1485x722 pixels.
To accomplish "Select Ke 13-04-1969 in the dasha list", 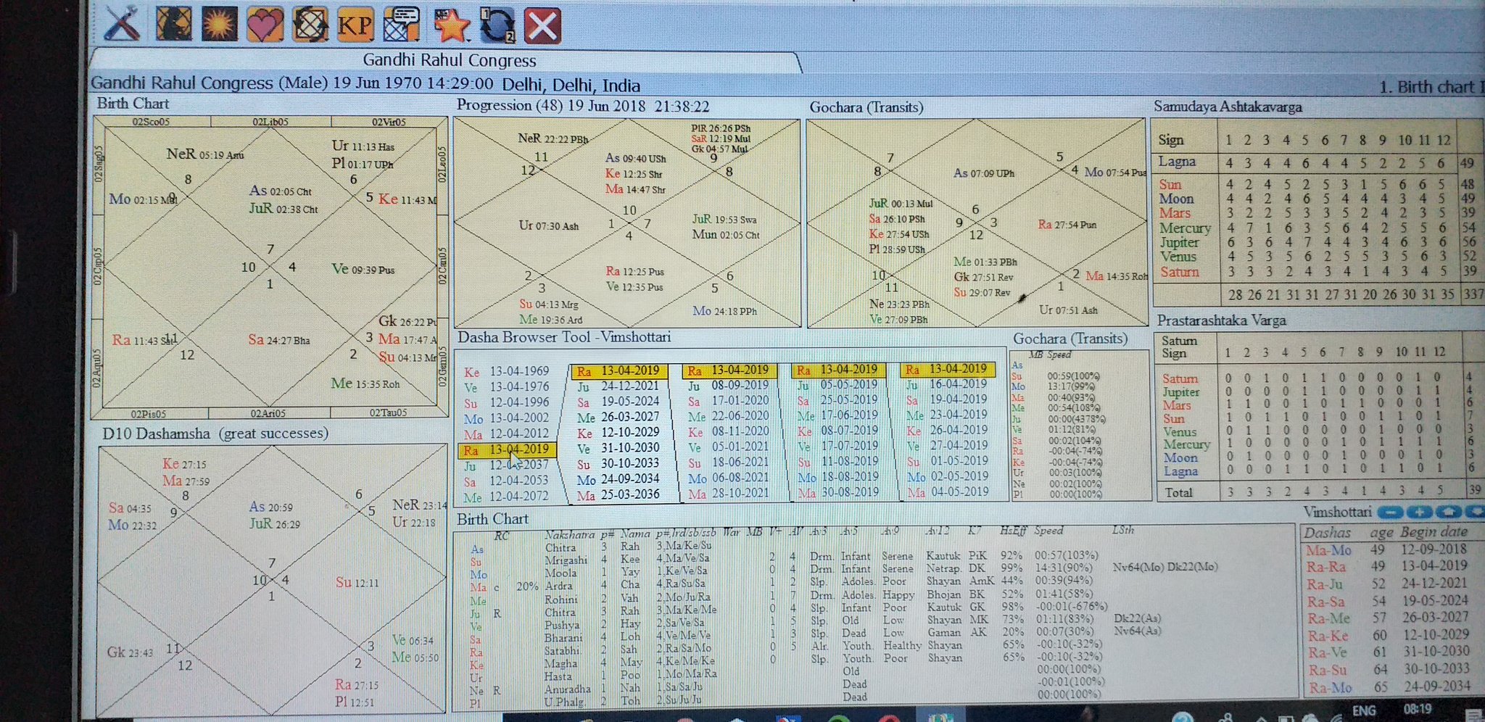I will (506, 372).
